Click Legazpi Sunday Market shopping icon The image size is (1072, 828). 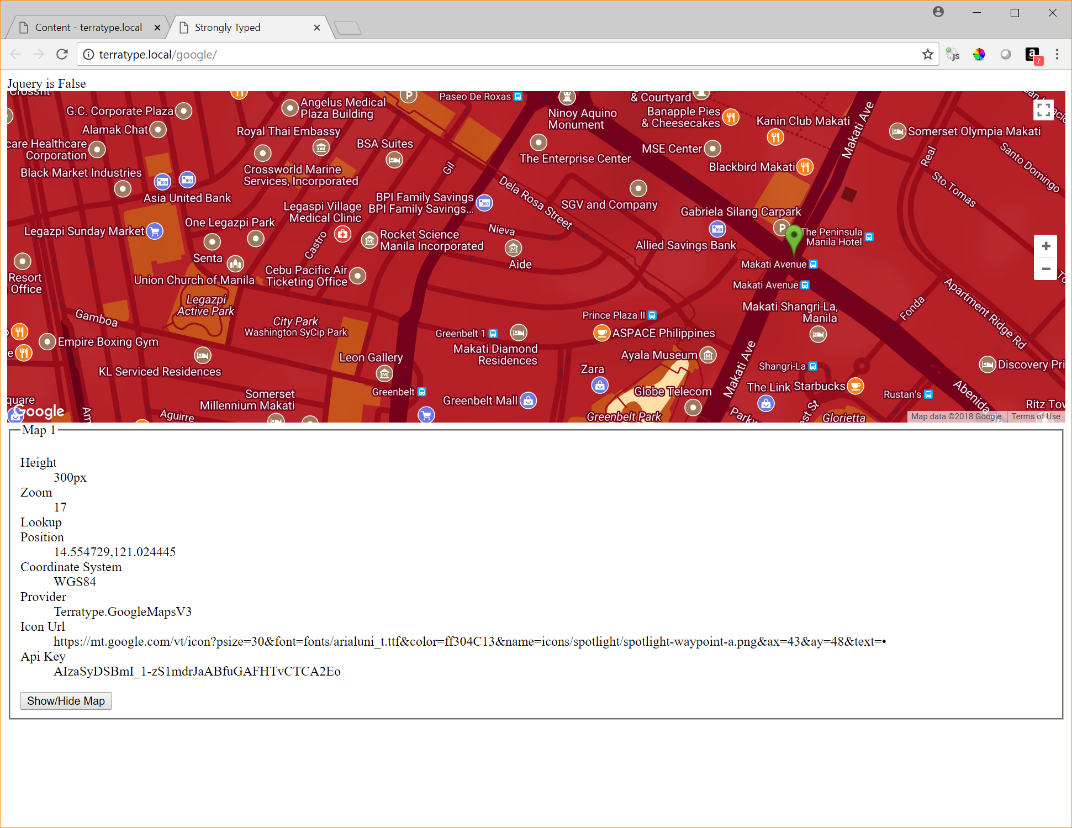pyautogui.click(x=155, y=231)
